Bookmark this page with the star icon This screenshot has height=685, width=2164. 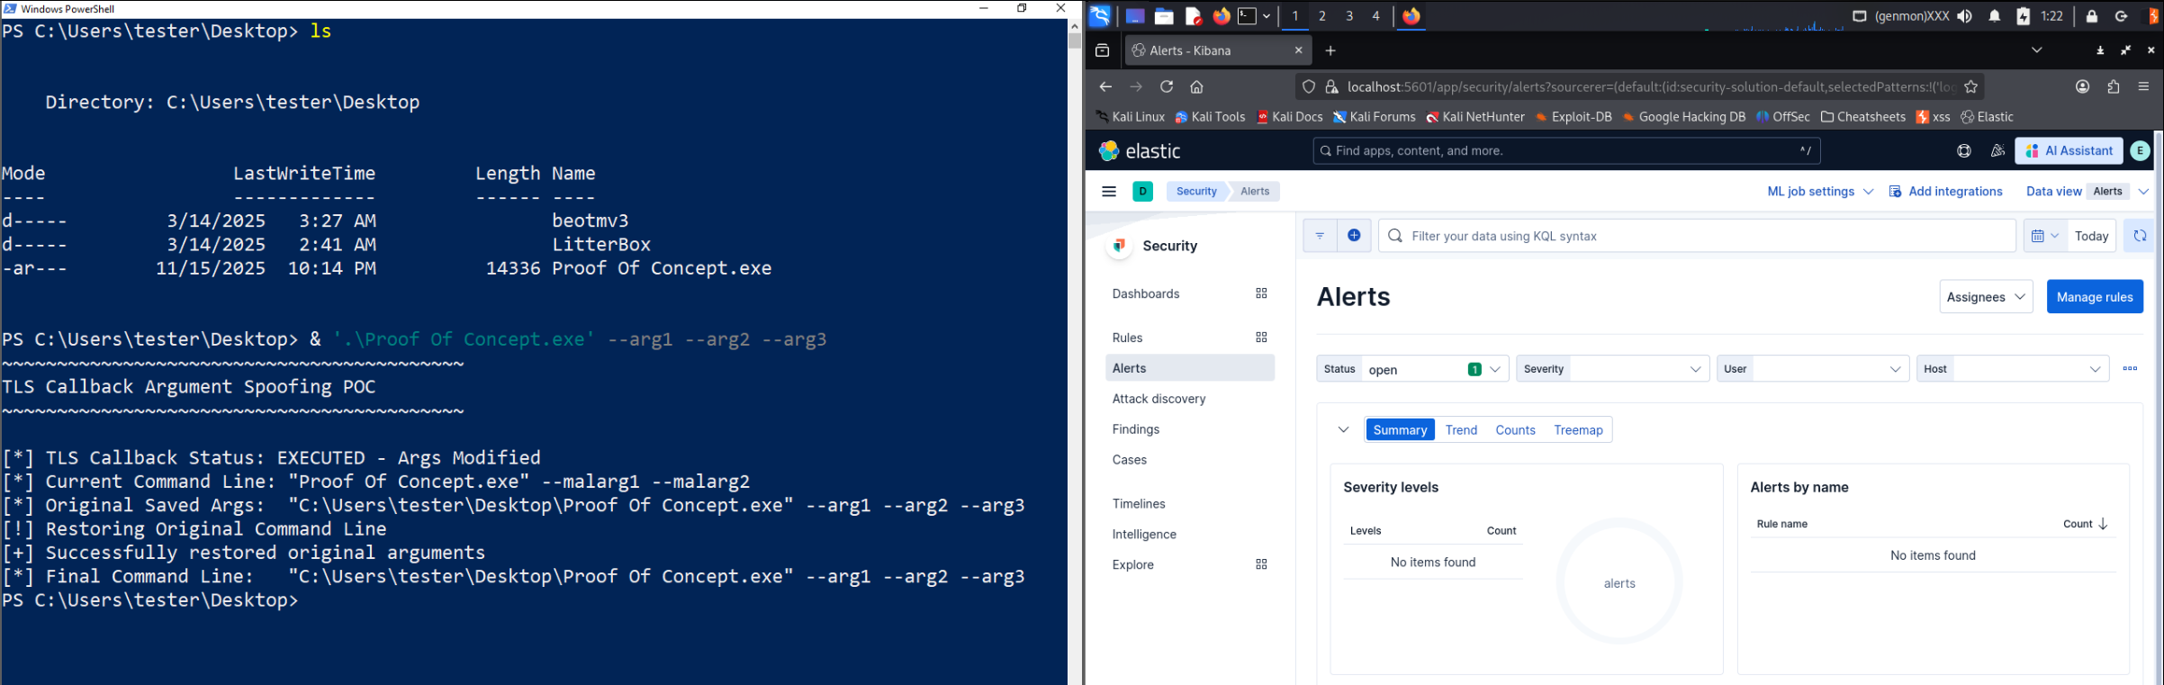(x=1970, y=87)
